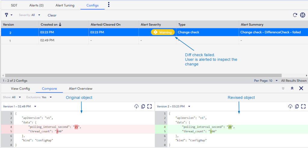Select the Compare tab
This screenshot has height=148, width=308.
pos(49,89)
